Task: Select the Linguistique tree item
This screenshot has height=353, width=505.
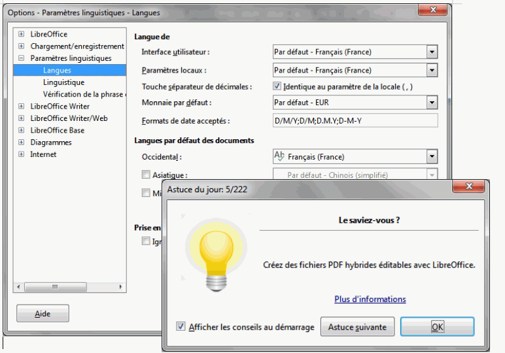Action: pyautogui.click(x=63, y=82)
